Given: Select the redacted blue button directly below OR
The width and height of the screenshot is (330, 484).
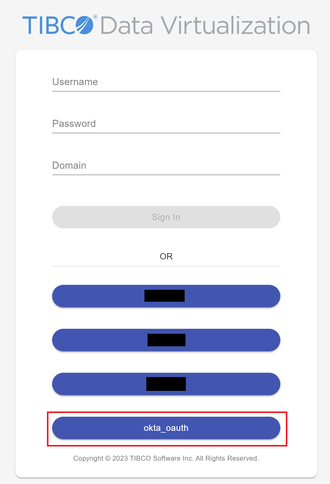Looking at the screenshot, I should click(166, 296).
